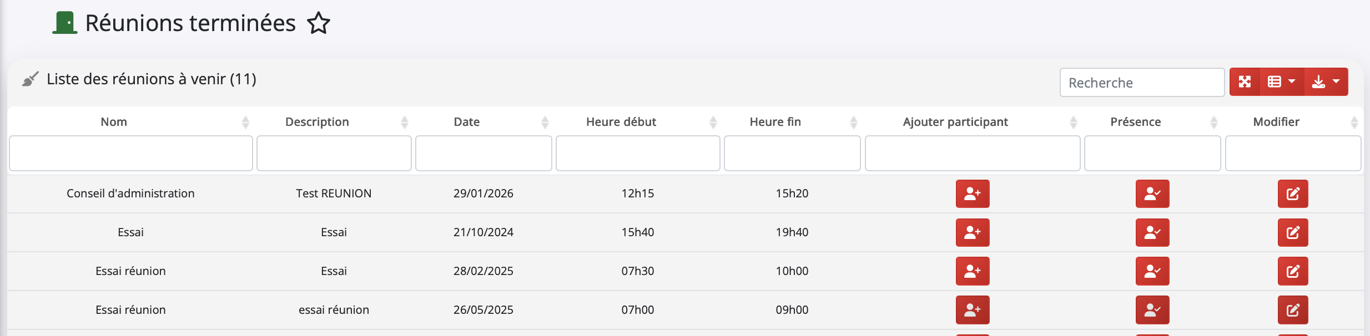The image size is (1370, 336).
Task: Add participant to the 26/05/2025 meeting
Action: (x=972, y=310)
